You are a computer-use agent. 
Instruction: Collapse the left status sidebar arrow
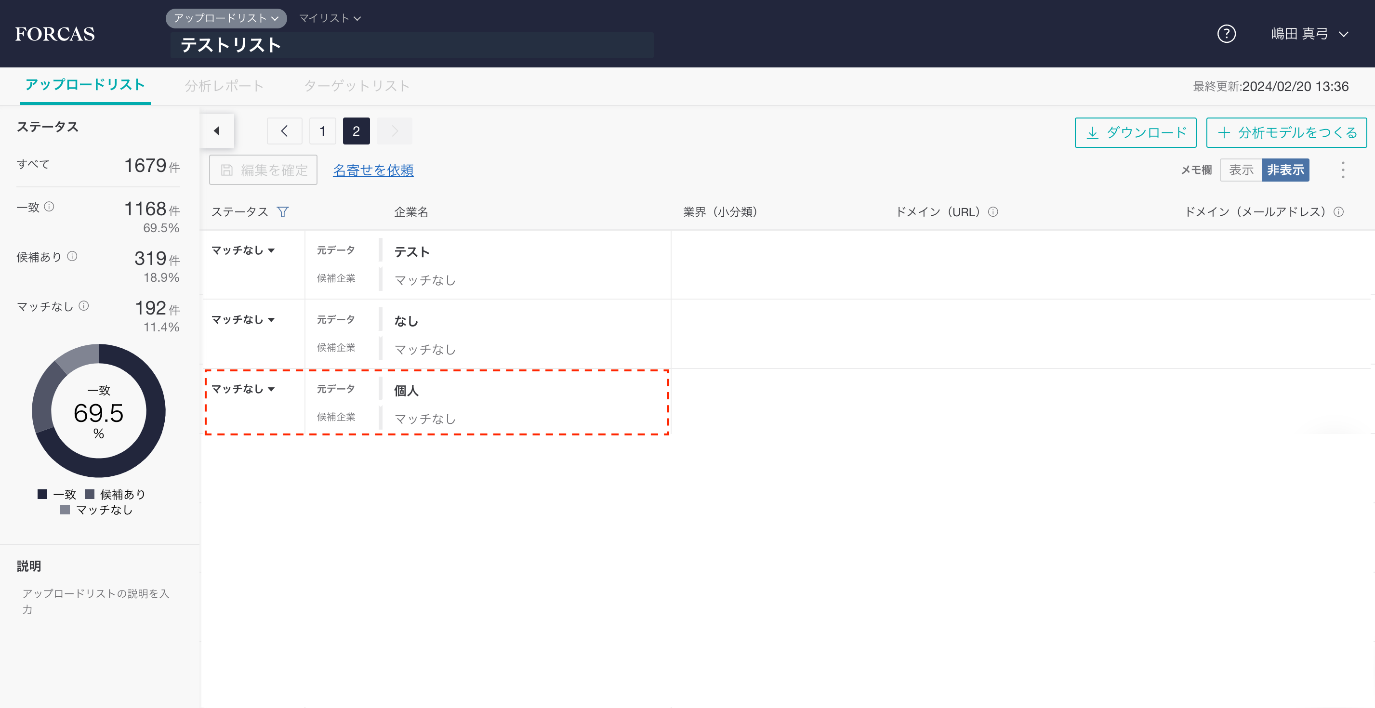217,131
